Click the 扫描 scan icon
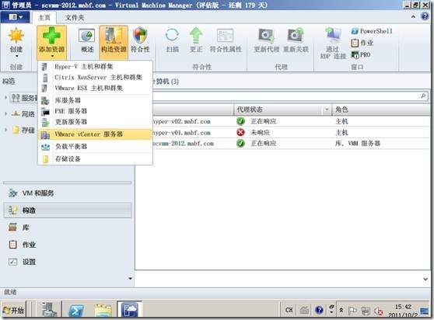This screenshot has height=320, width=434. [172, 36]
